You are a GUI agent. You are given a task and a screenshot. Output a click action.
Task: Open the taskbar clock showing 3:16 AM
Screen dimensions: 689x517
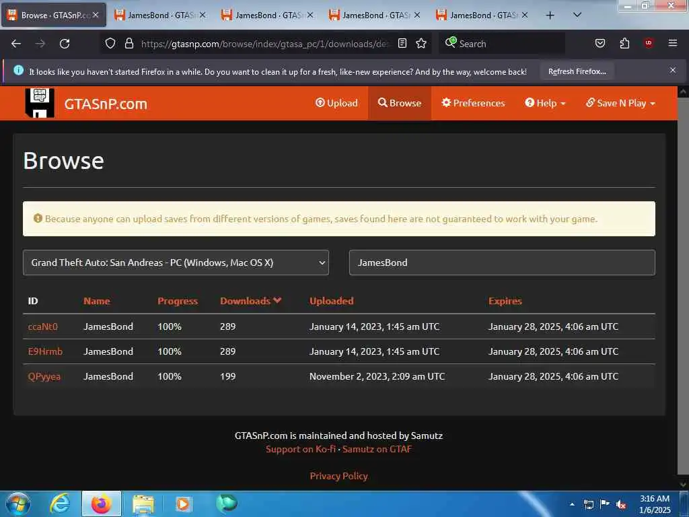pyautogui.click(x=655, y=504)
